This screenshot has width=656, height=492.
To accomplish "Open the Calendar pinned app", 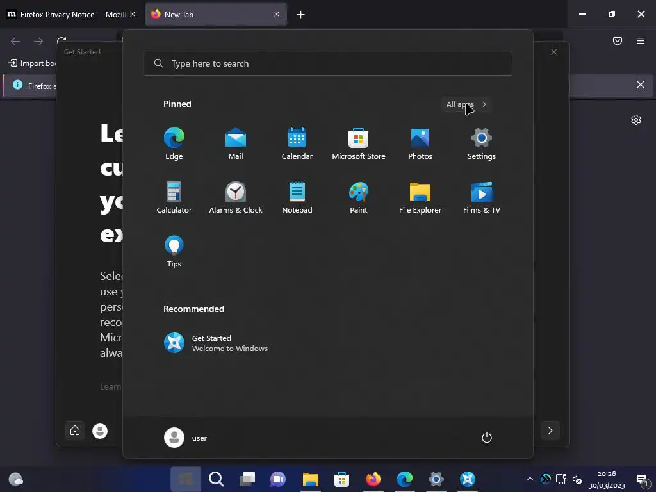I will click(297, 143).
